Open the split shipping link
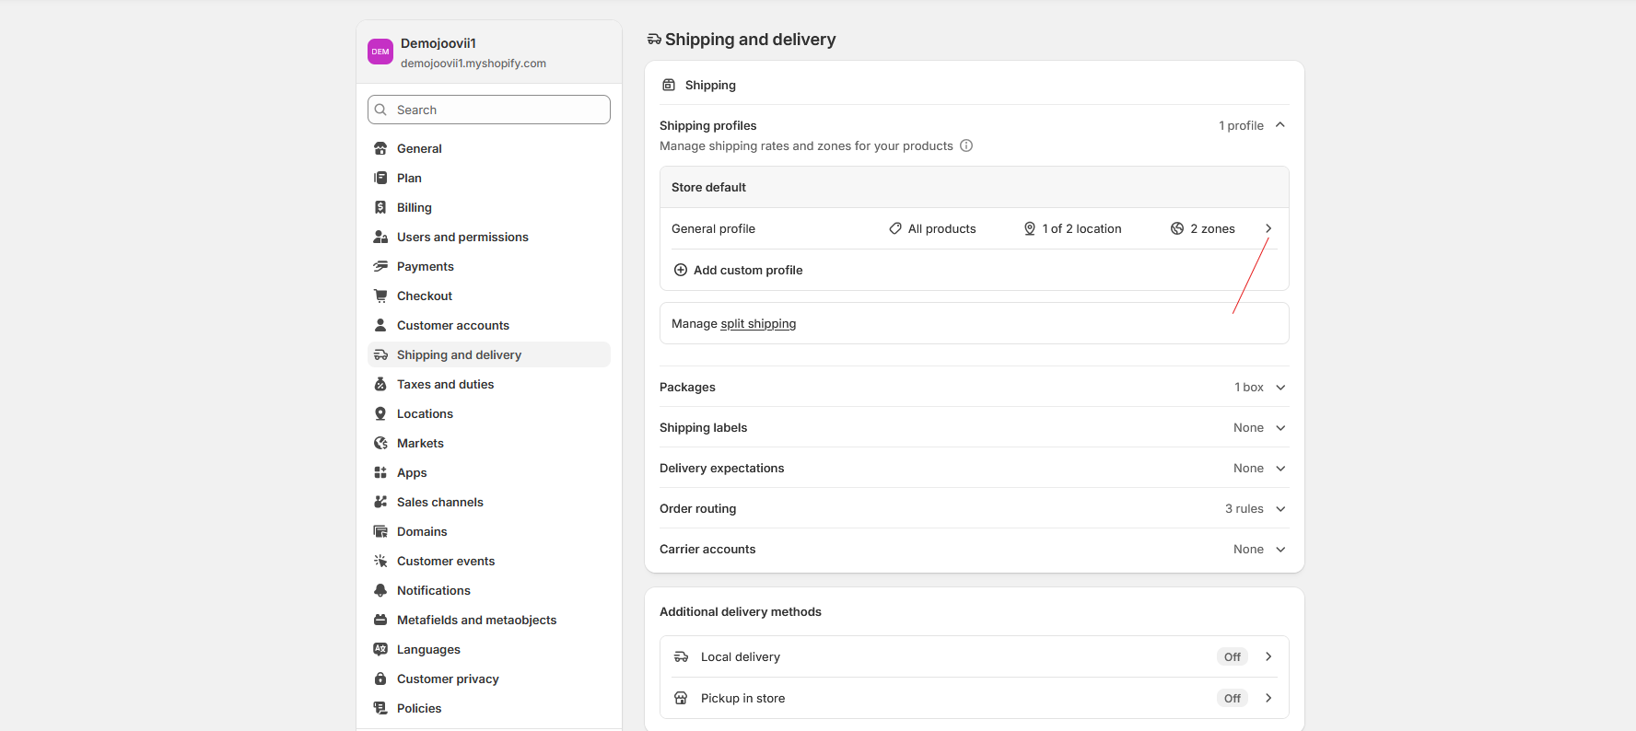The width and height of the screenshot is (1636, 731). point(757,324)
